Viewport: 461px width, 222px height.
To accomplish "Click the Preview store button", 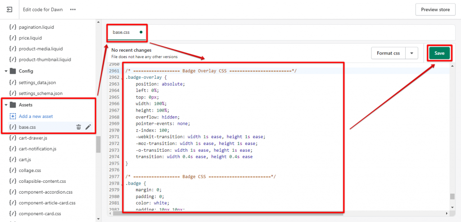I will tap(435, 9).
